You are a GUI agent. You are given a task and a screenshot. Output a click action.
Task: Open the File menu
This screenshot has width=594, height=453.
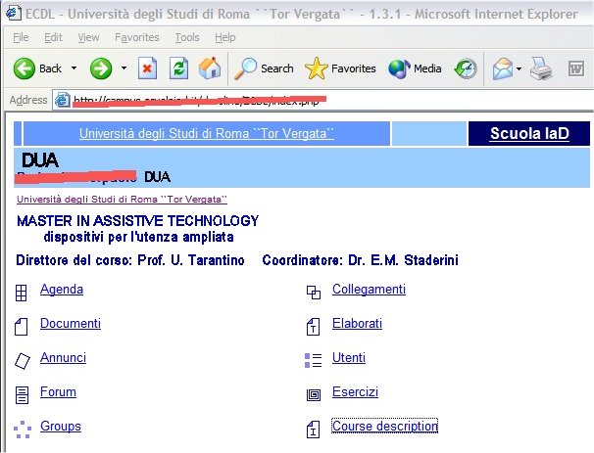(21, 37)
